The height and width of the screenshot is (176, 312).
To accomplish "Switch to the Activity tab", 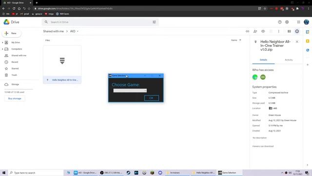I will [289, 60].
